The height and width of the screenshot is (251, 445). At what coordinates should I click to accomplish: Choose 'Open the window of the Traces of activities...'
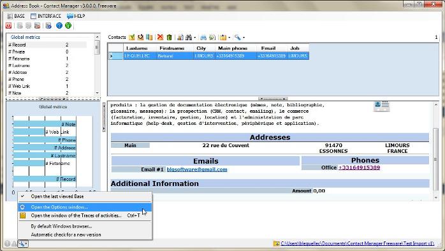[x=85, y=215]
